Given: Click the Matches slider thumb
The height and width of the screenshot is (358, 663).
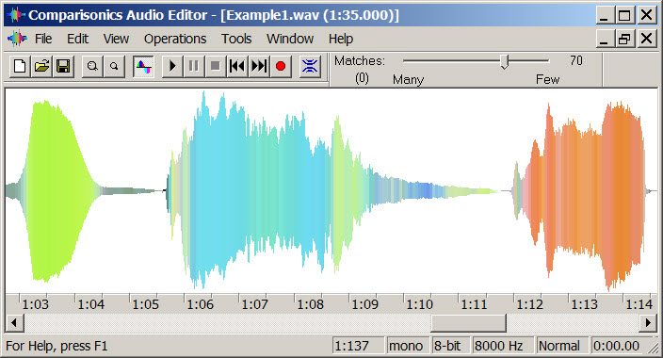Looking at the screenshot, I should click(x=505, y=62).
